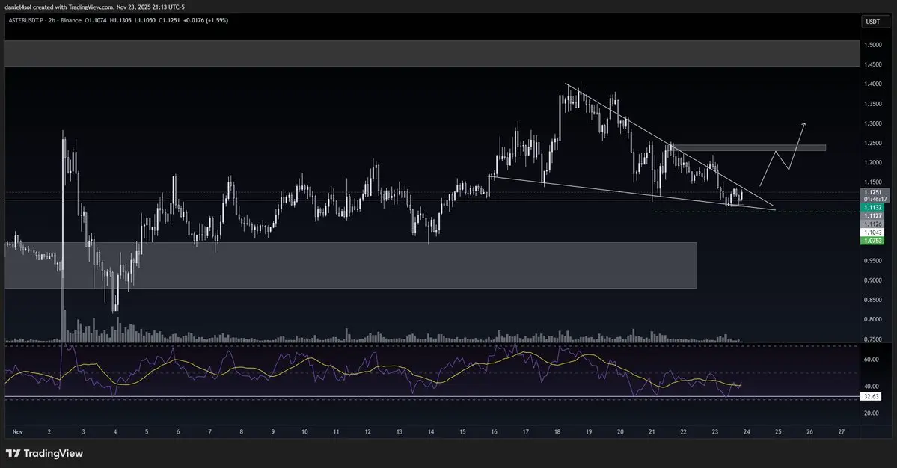Screen dimensions: 897x468
Task: Click the 60.00 level on RSI scale
Action: [x=871, y=359]
